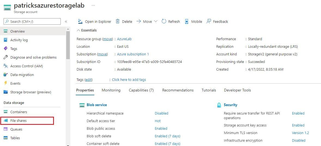
Task: Click the purple Tags icon
Action: [x=6, y=49]
